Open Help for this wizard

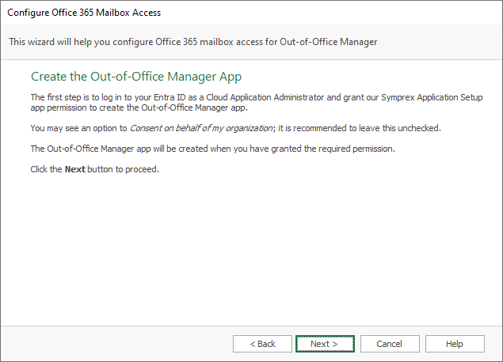455,344
